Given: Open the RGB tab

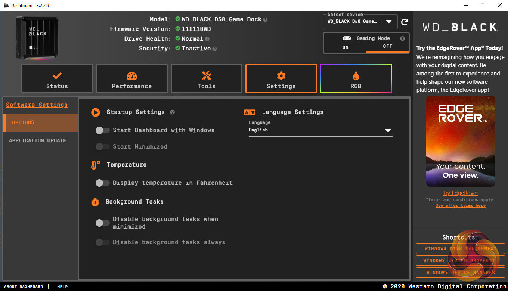Looking at the screenshot, I should click(x=356, y=79).
